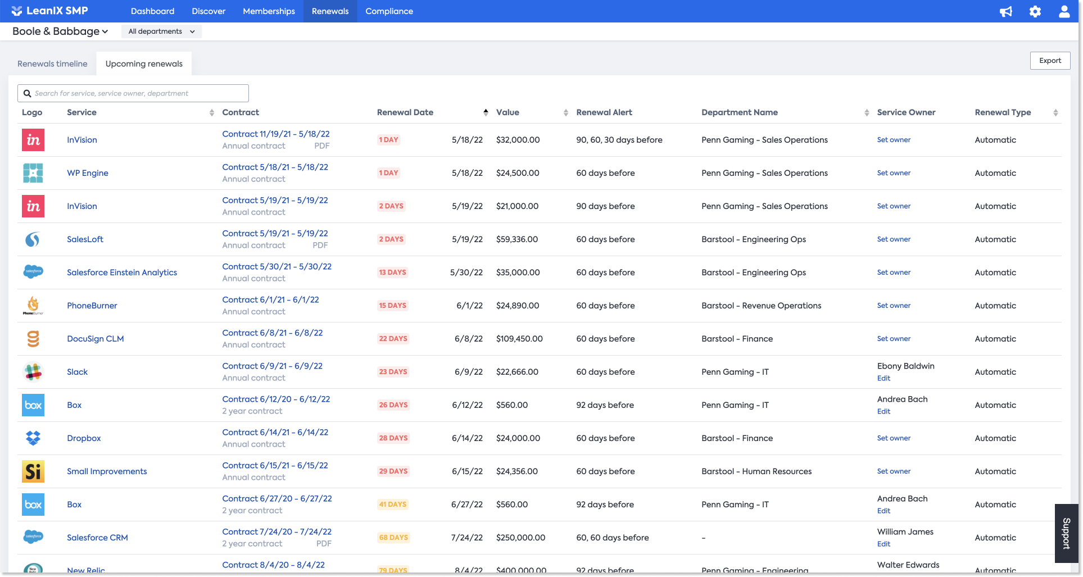Select the Upcoming renewals tab

coord(144,64)
